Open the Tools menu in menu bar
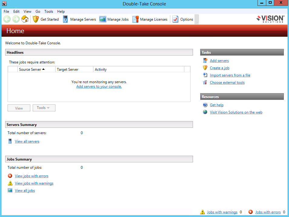Image resolution: width=289 pixels, height=217 pixels. coord(49,12)
